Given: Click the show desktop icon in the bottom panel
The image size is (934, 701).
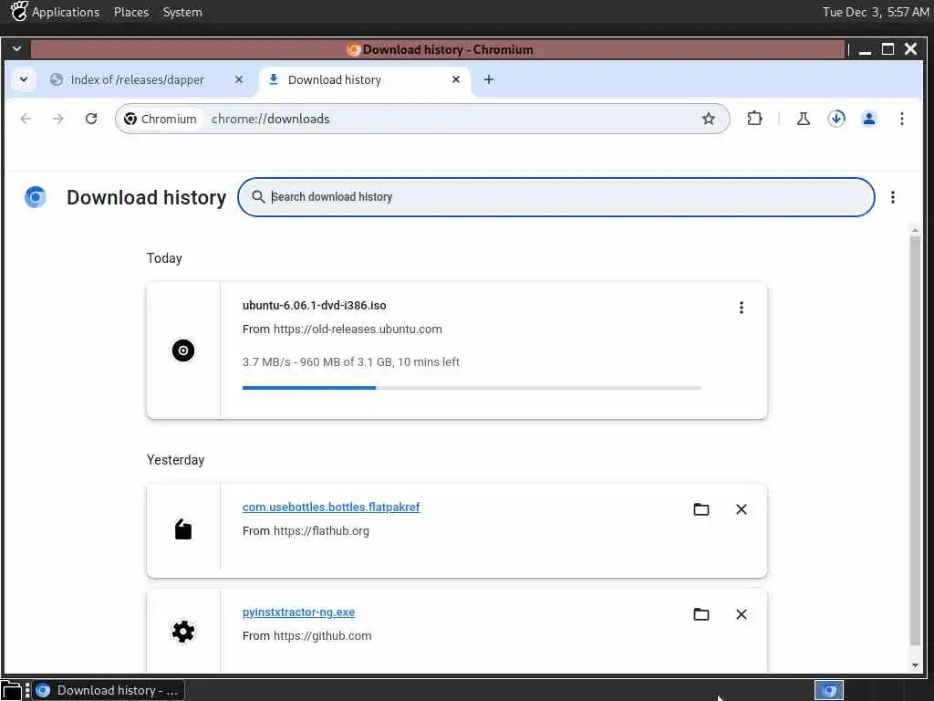Looking at the screenshot, I should point(12,690).
